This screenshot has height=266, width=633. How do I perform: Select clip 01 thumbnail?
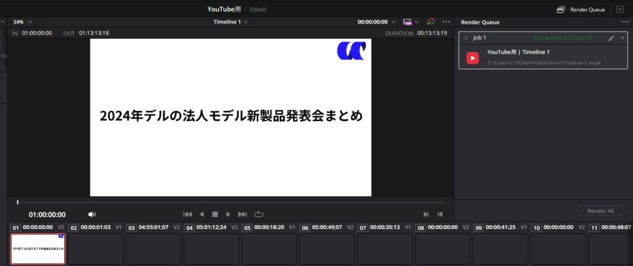(x=38, y=249)
